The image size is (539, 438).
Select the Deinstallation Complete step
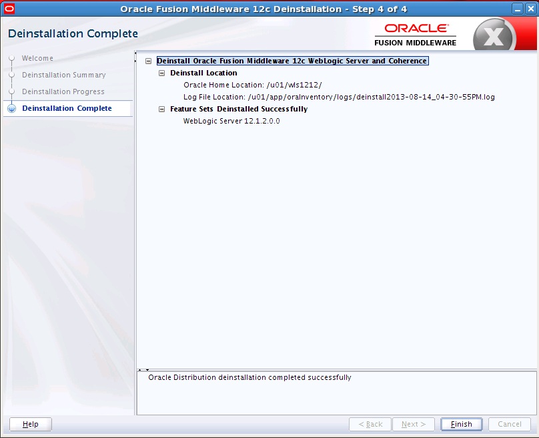67,108
